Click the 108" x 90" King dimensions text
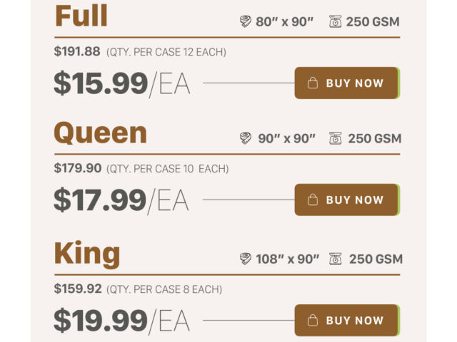457x342 pixels. (288, 259)
